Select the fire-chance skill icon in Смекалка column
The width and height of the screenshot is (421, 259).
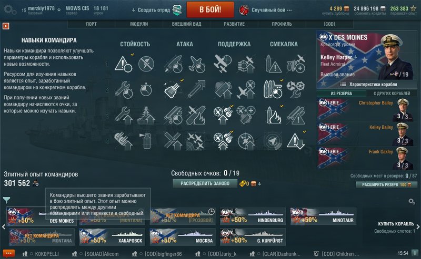(x=273, y=115)
